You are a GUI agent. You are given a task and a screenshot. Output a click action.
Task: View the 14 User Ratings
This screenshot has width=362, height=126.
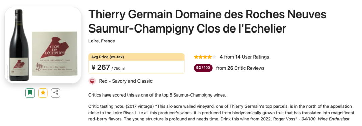pos(252,57)
